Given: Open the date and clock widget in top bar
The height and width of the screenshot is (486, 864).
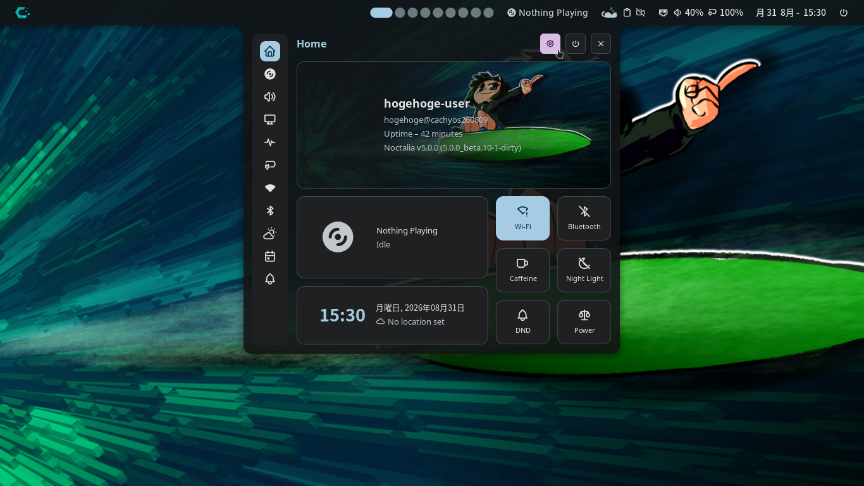Looking at the screenshot, I should click(791, 13).
